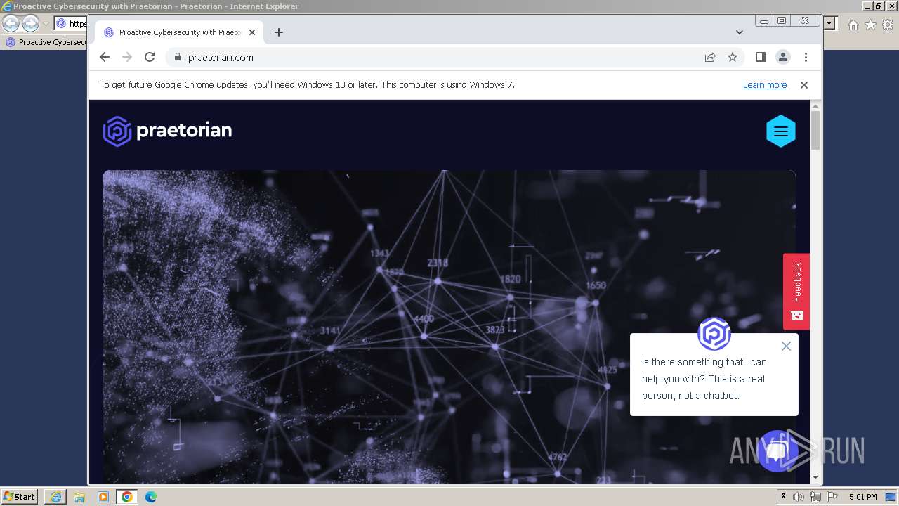Open the blue hexagon hamburger menu
This screenshot has height=506, width=899.
click(780, 131)
